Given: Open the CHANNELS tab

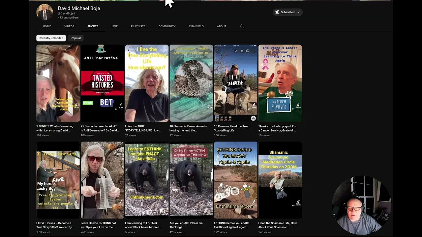Looking at the screenshot, I should tap(196, 26).
